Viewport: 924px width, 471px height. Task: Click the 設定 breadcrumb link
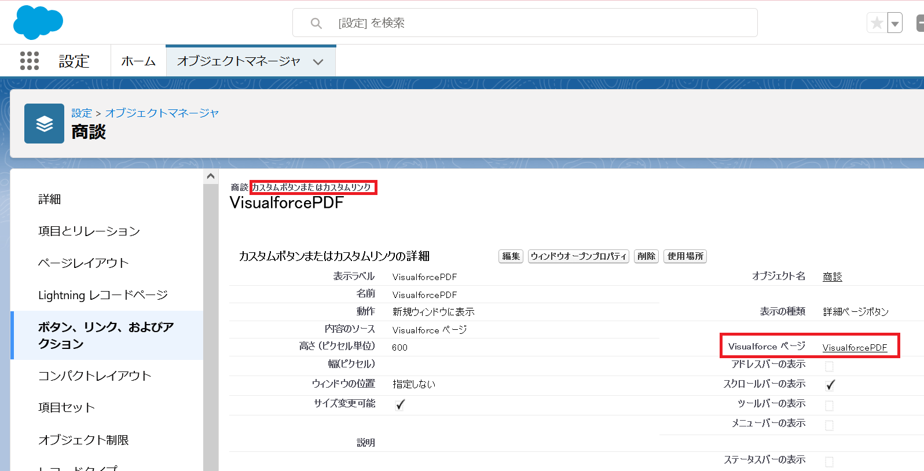tap(82, 113)
